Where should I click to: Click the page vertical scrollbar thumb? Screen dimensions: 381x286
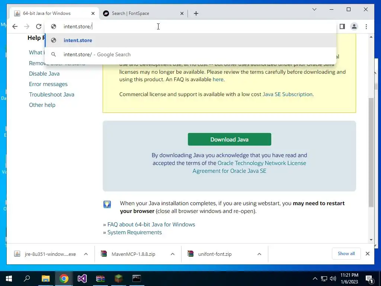(371, 152)
